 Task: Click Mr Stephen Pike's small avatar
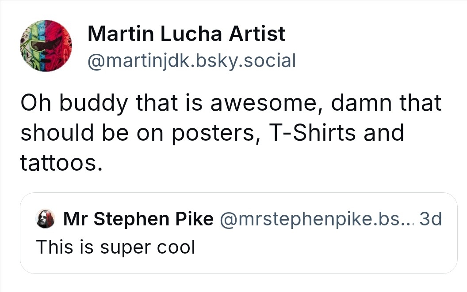point(46,219)
